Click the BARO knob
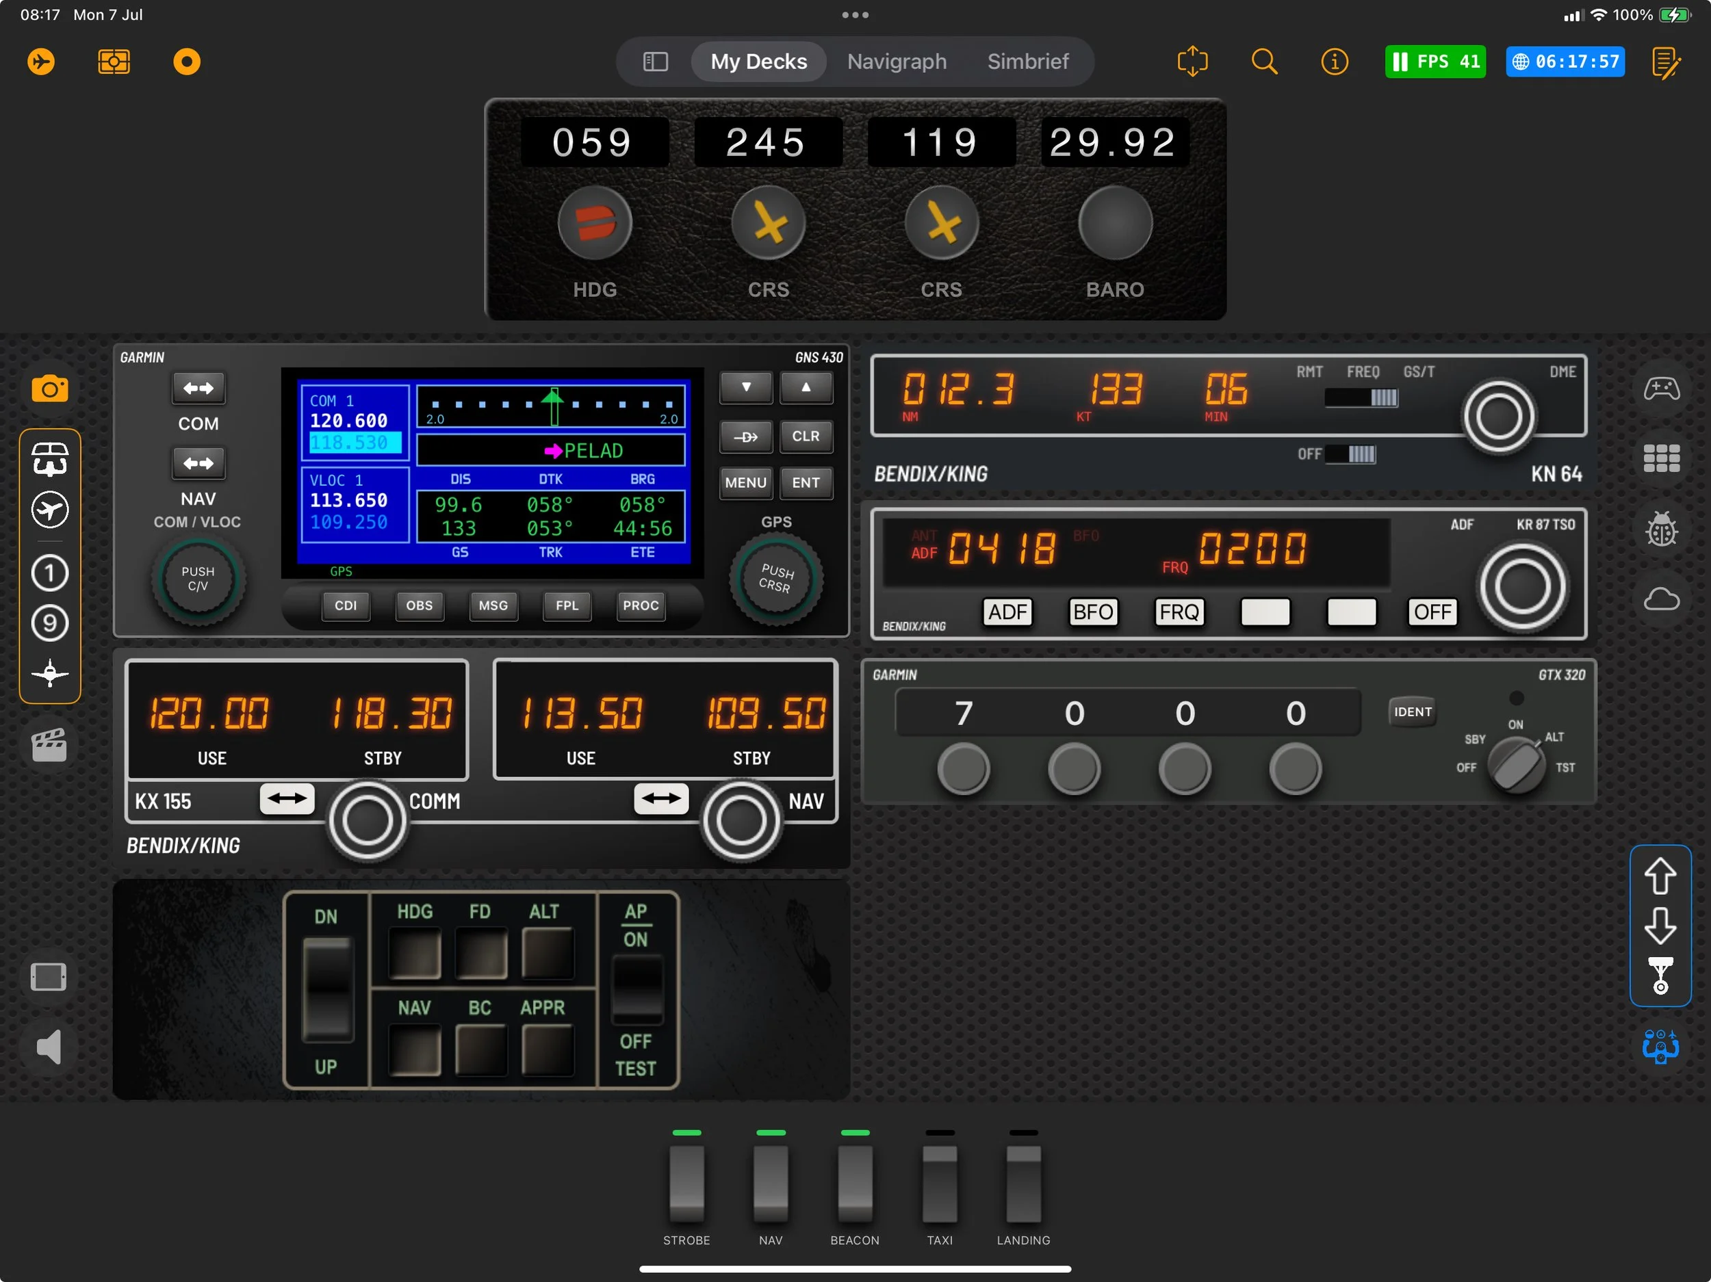This screenshot has width=1711, height=1282. click(x=1115, y=224)
